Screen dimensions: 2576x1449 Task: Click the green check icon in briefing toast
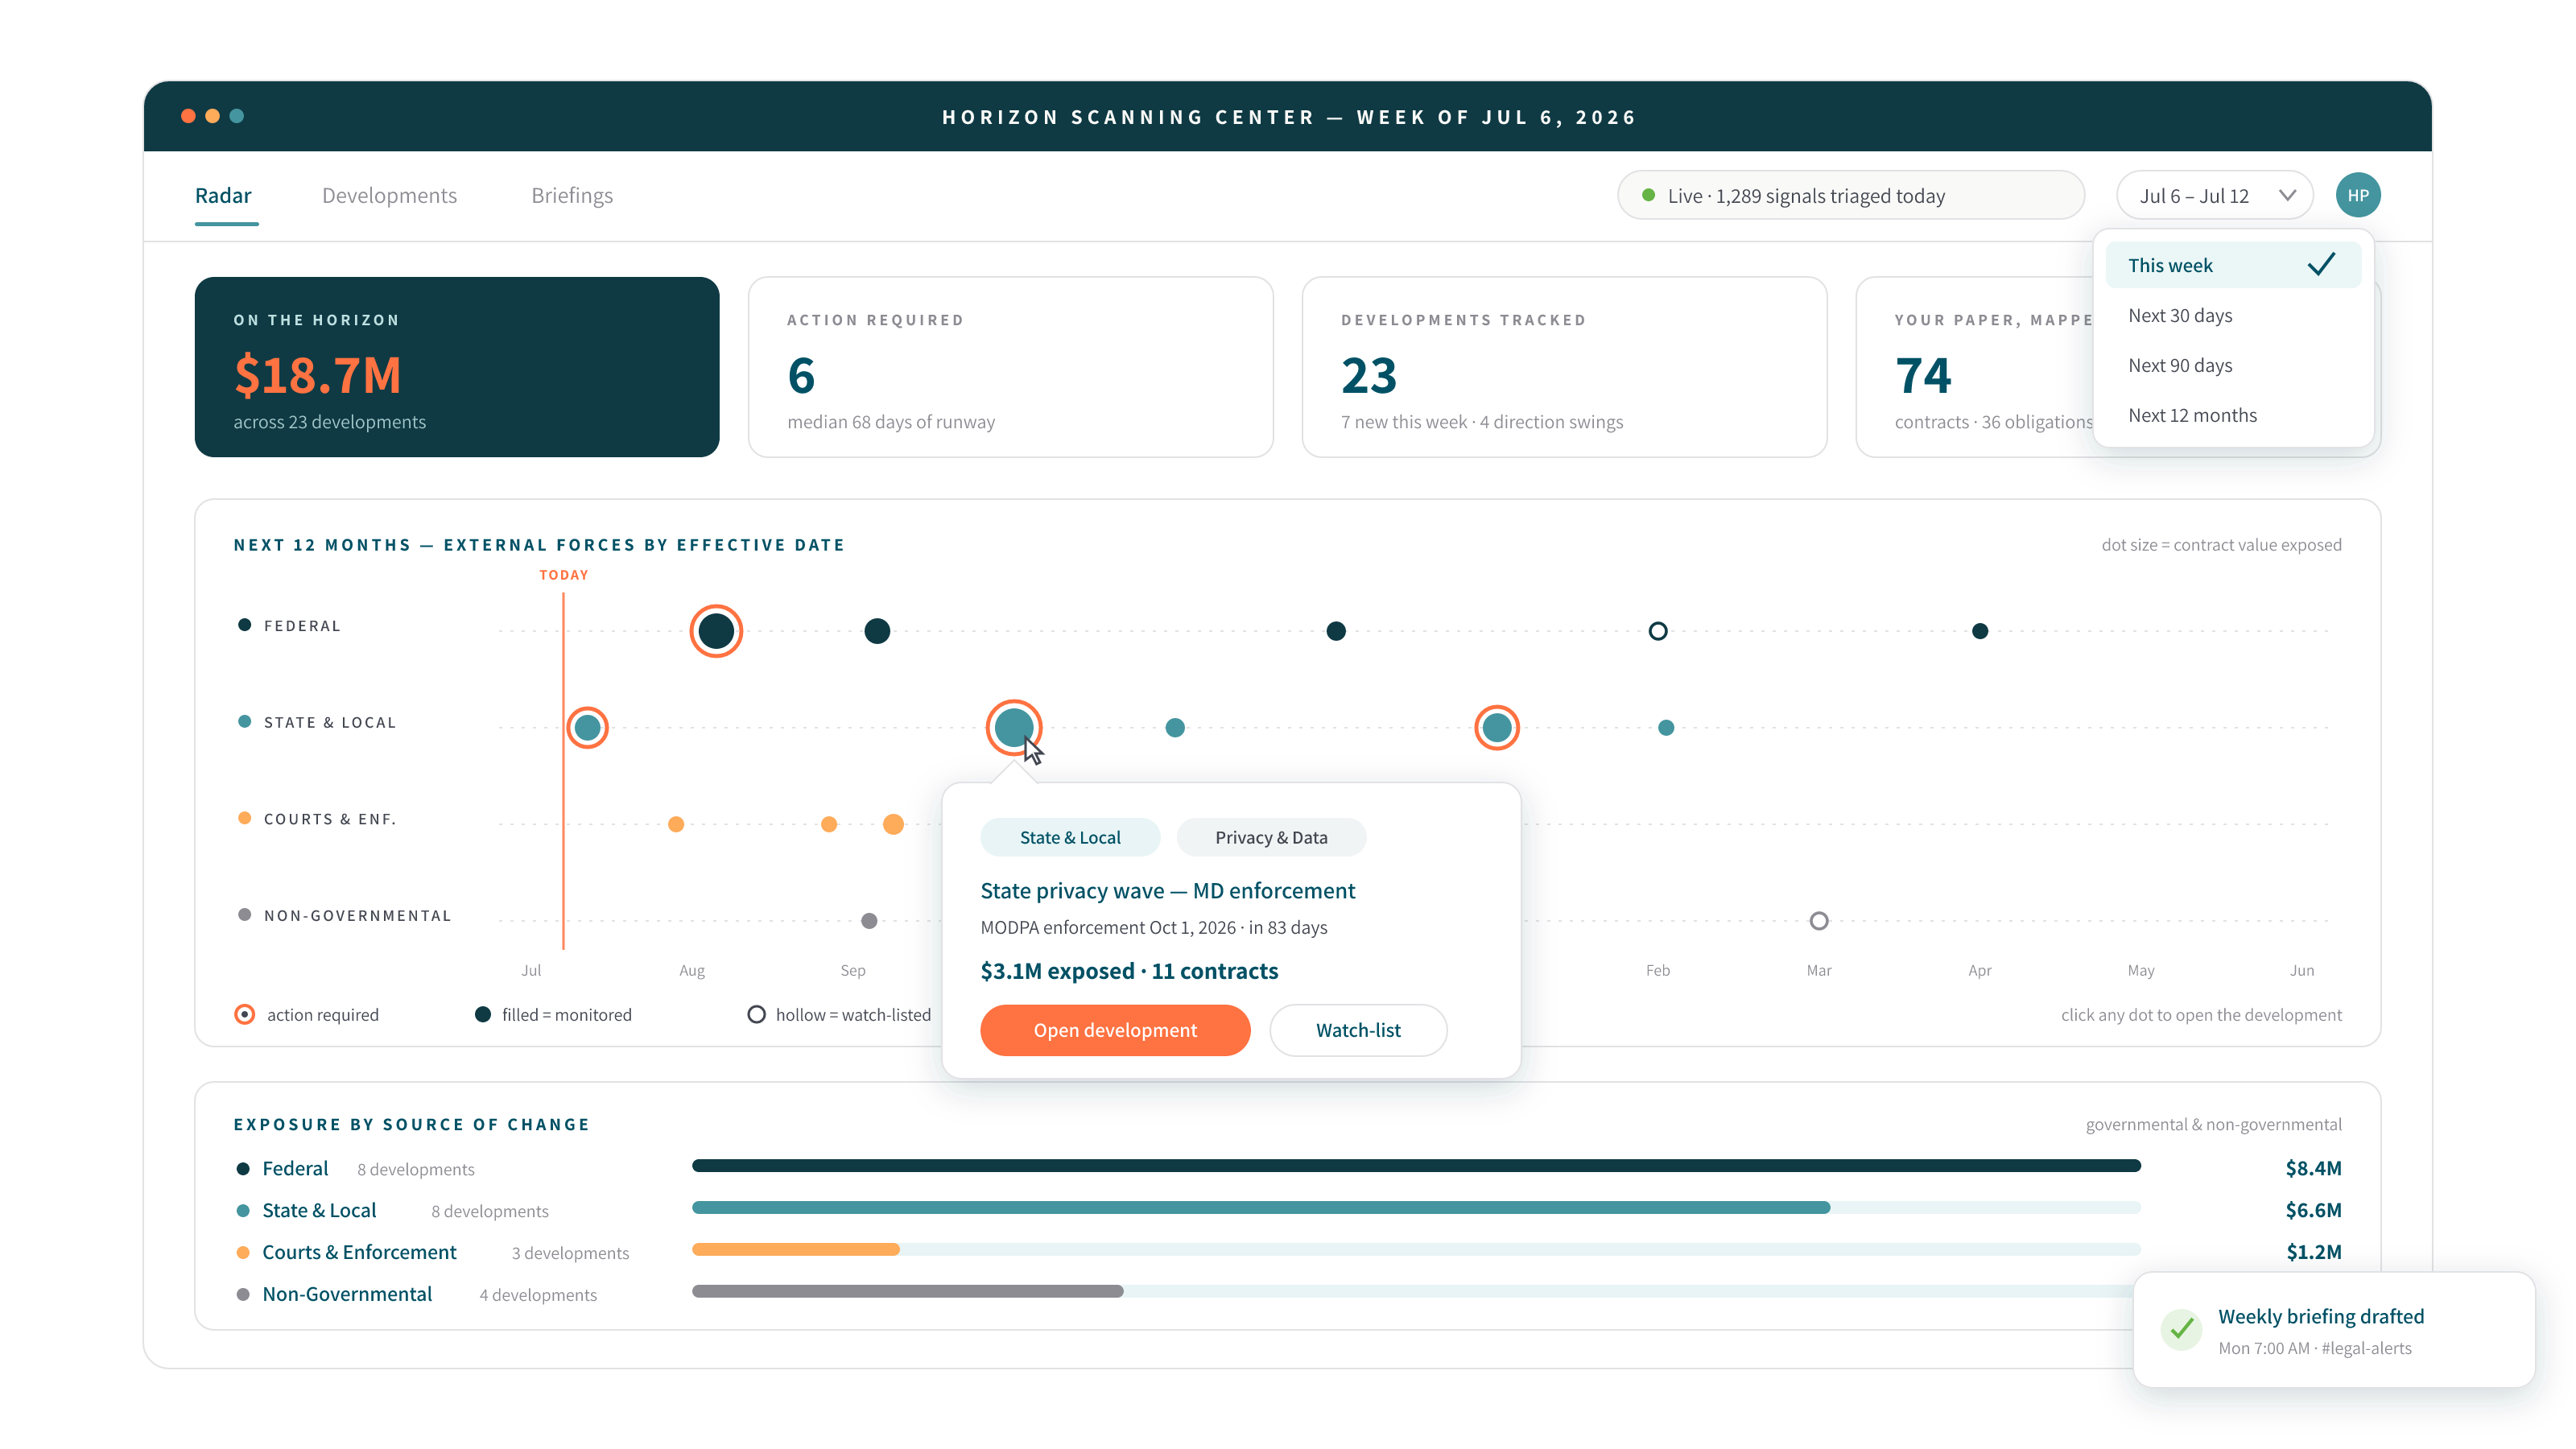[x=2182, y=1329]
